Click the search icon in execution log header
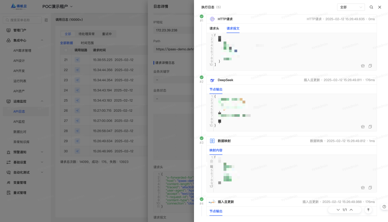 pyautogui.click(x=371, y=7)
